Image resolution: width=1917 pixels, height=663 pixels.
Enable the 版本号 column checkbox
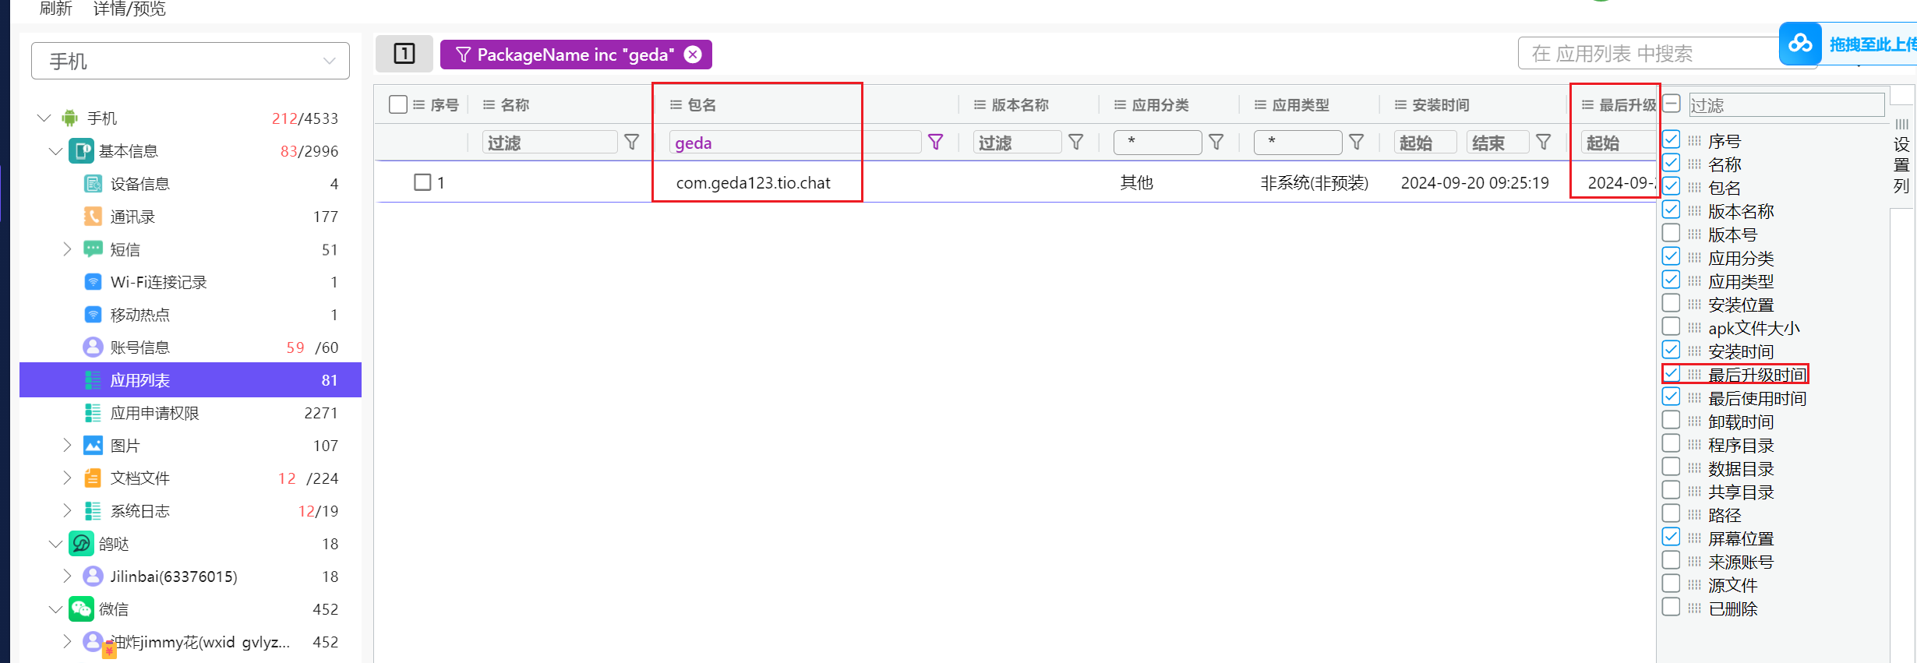1671,234
